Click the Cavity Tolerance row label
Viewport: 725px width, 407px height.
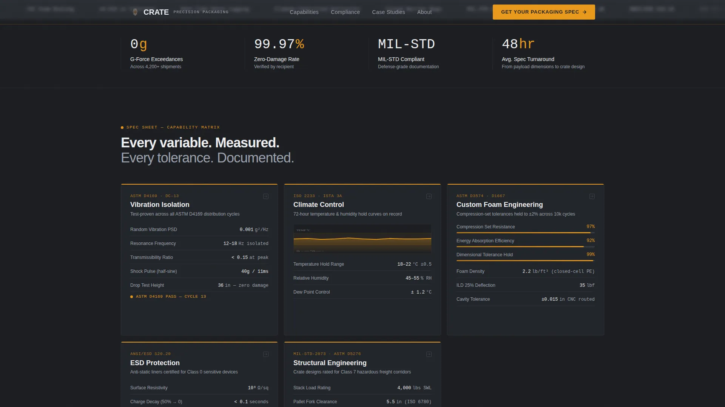pos(473,299)
